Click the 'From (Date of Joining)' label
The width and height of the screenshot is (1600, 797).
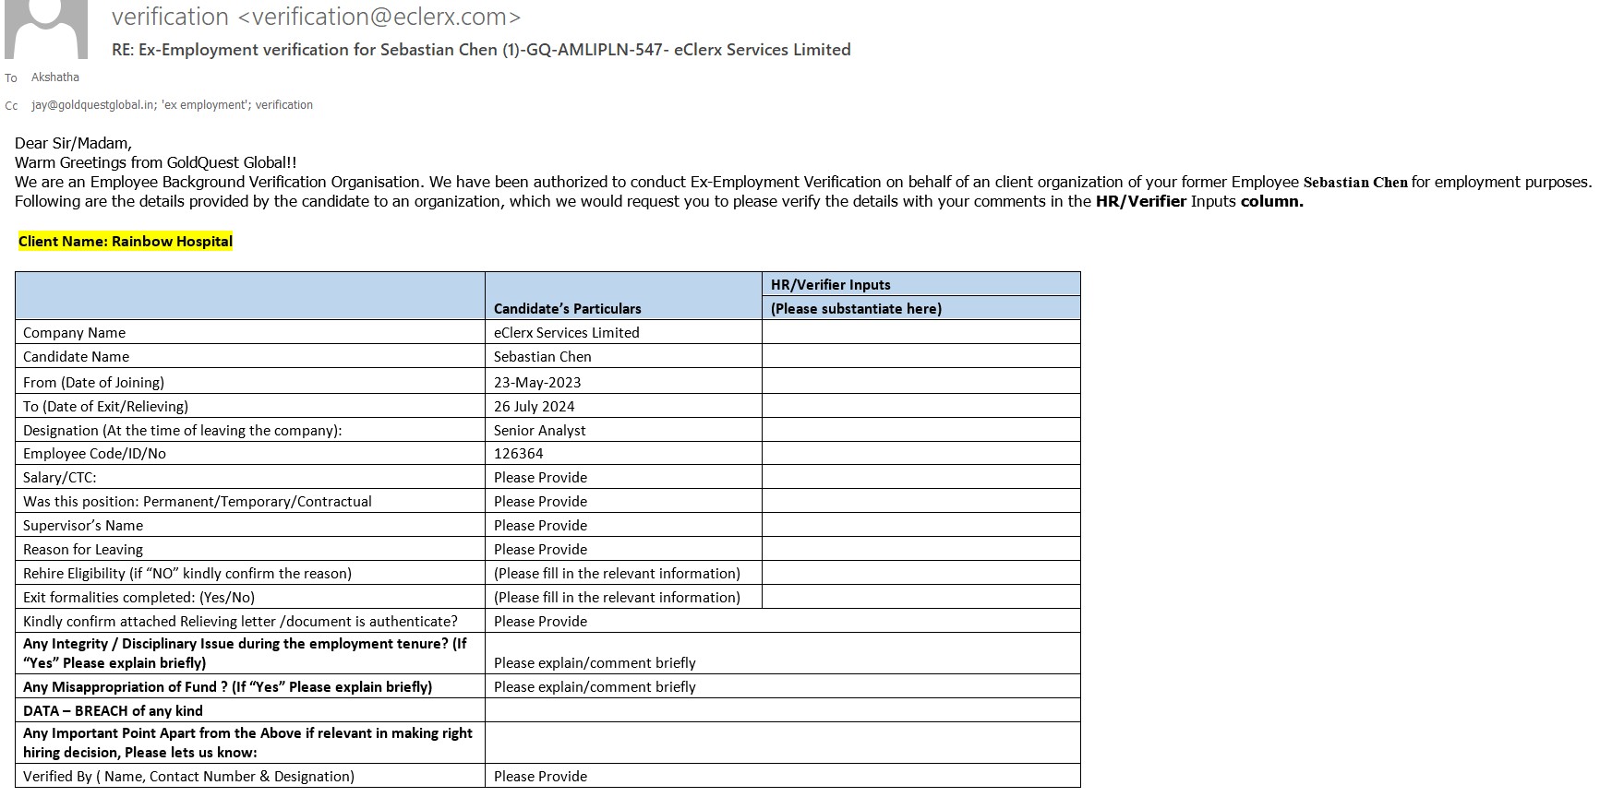point(94,382)
